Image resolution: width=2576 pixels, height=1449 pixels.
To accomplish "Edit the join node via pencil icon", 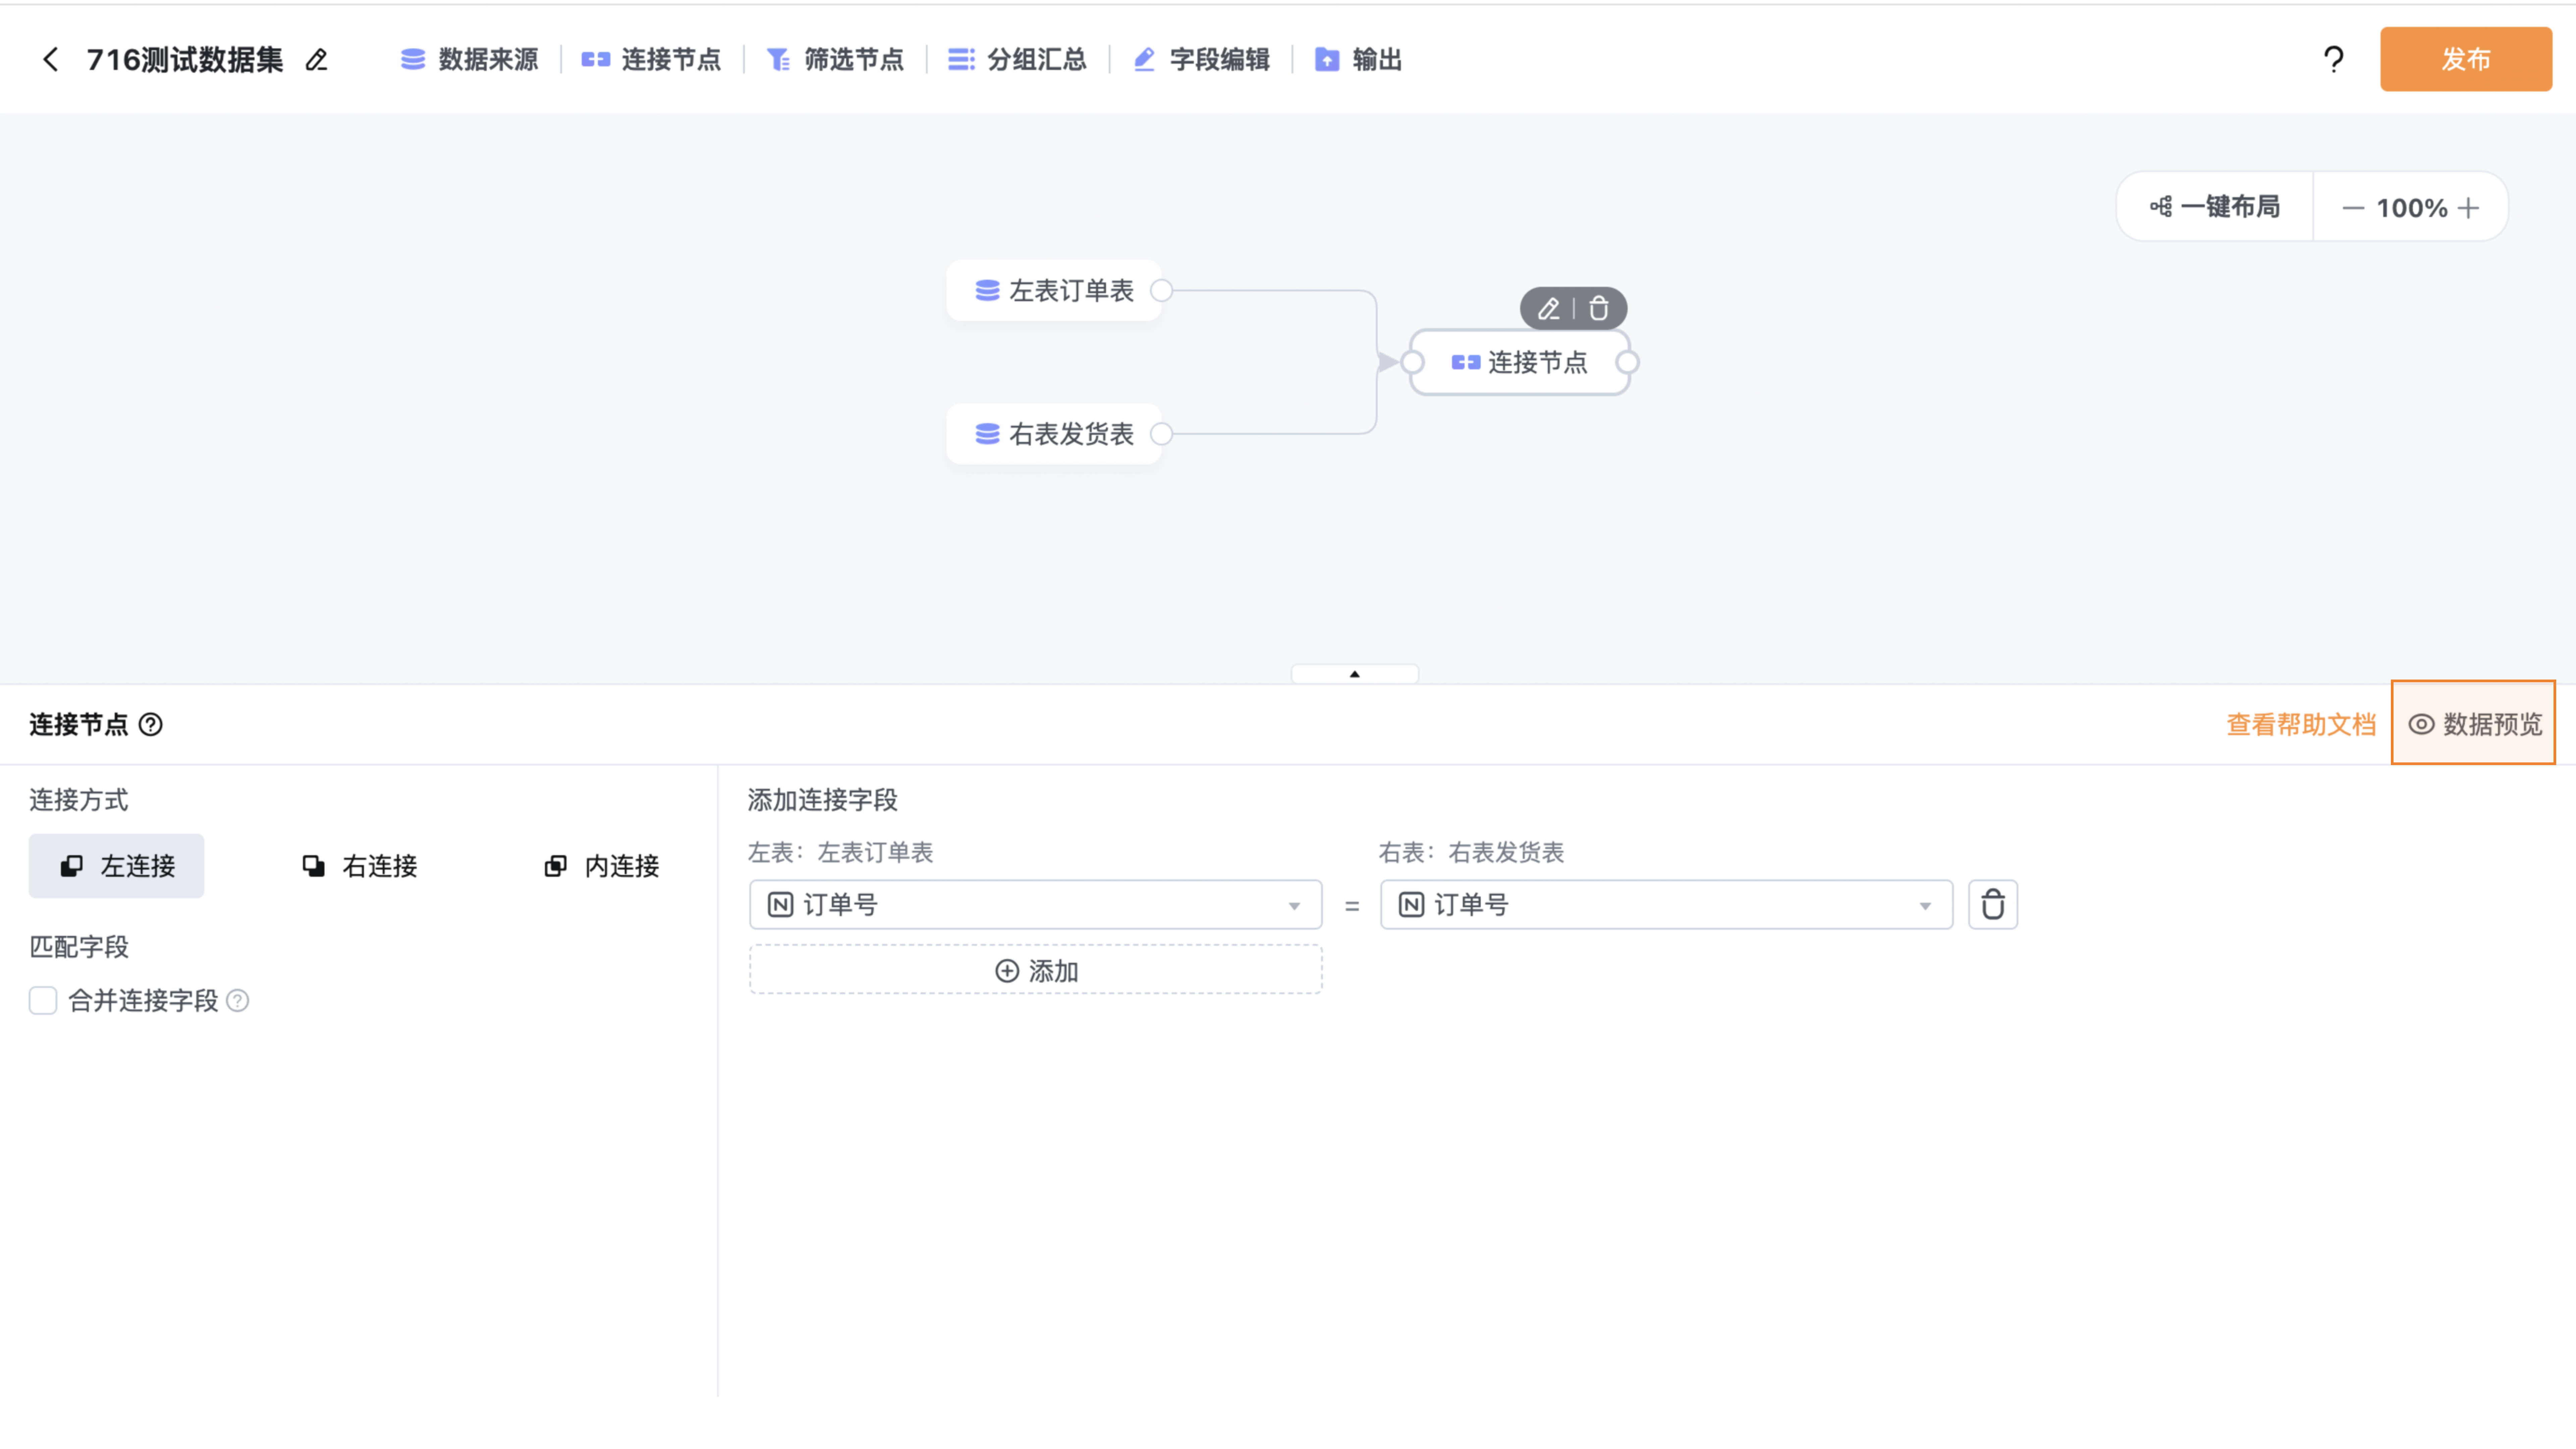I will [1548, 309].
